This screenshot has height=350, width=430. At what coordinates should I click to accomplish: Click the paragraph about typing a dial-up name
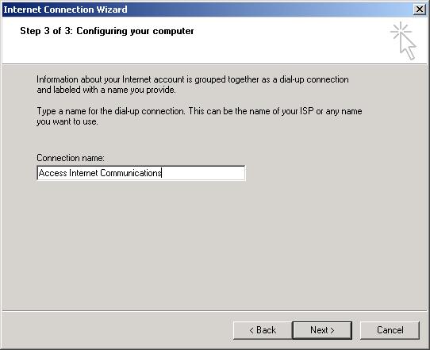(x=199, y=117)
